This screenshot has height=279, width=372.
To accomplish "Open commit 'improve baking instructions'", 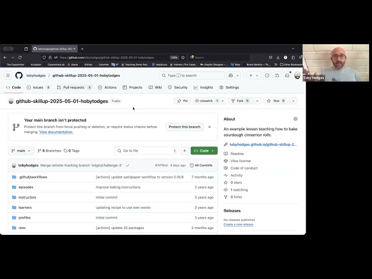I will pyautogui.click(x=118, y=187).
